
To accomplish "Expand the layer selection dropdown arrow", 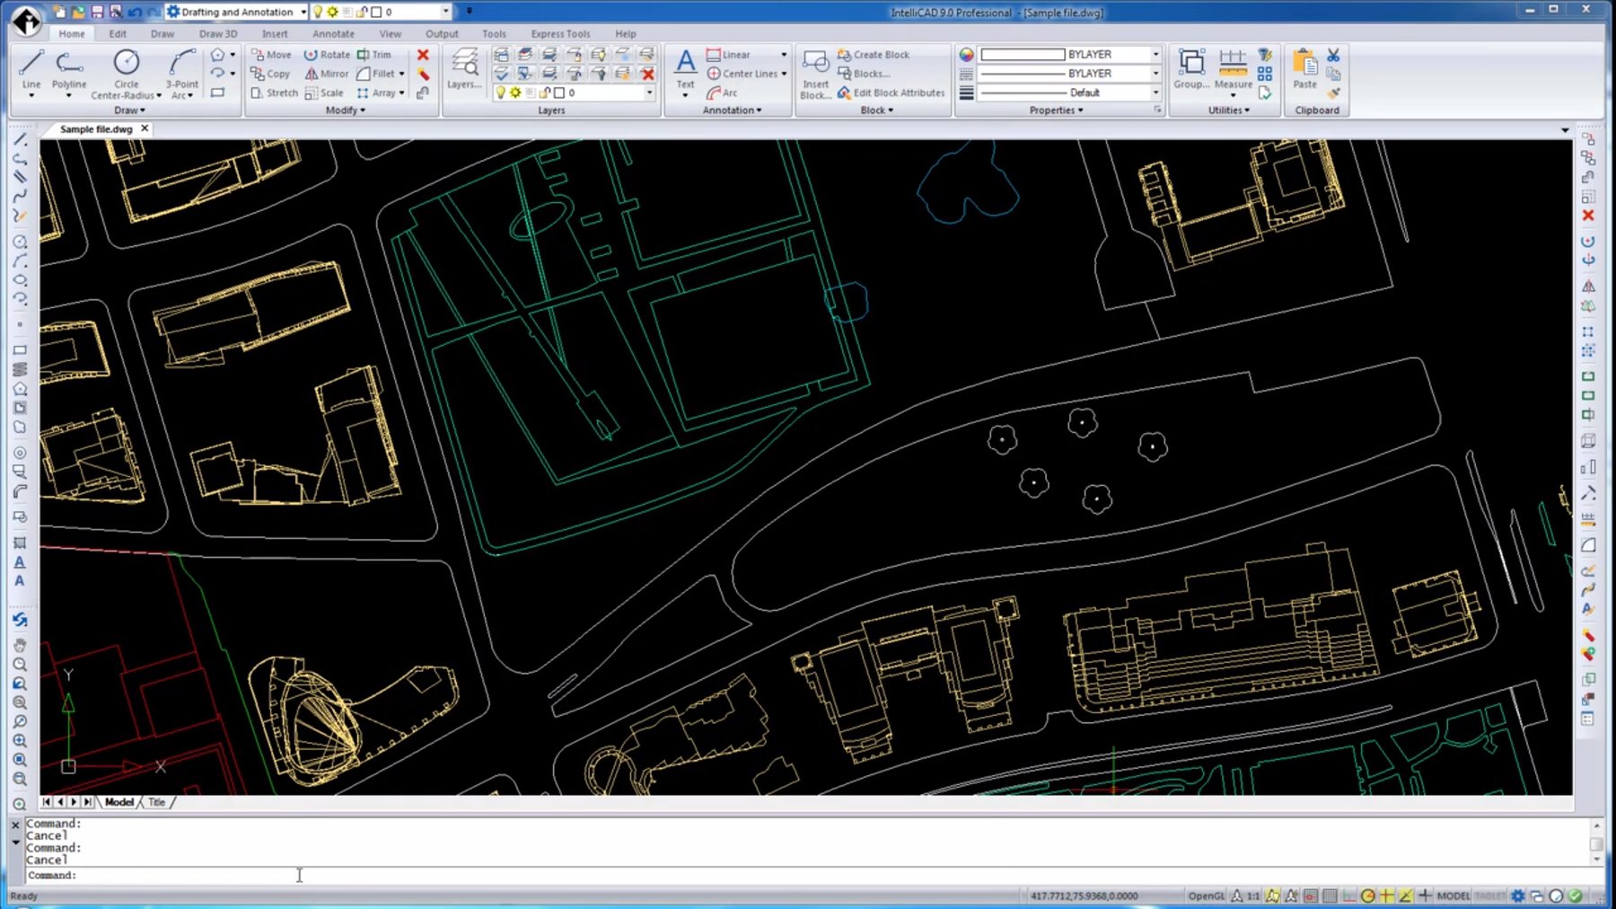I will tap(649, 93).
